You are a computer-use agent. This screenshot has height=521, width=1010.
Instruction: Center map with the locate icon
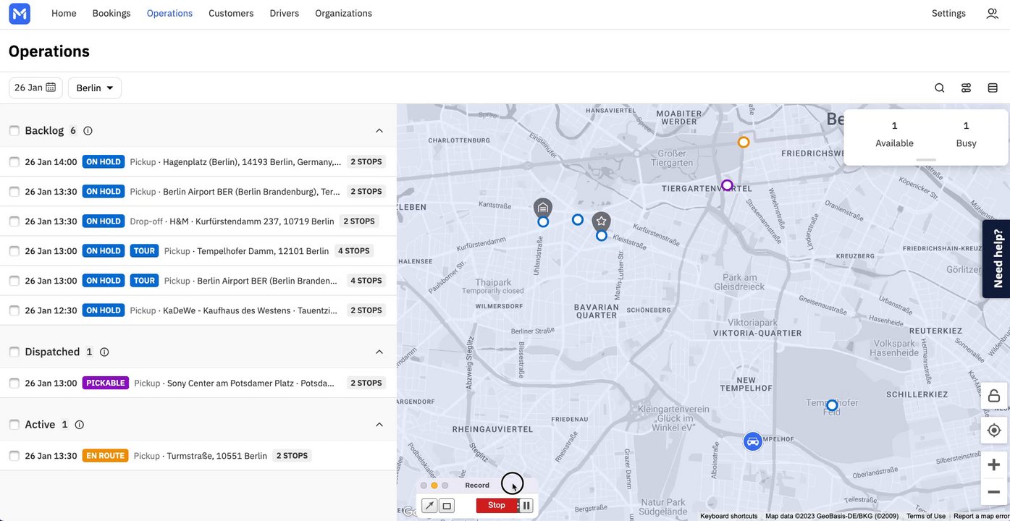coord(994,431)
